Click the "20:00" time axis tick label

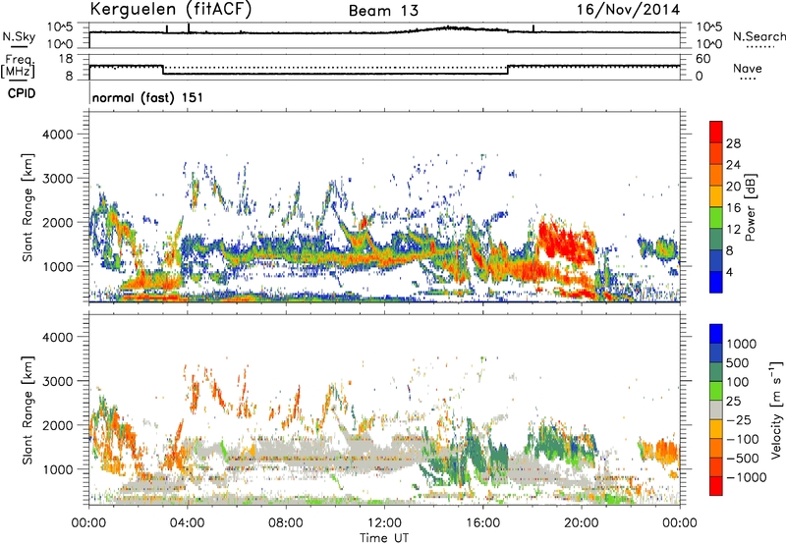click(x=581, y=523)
